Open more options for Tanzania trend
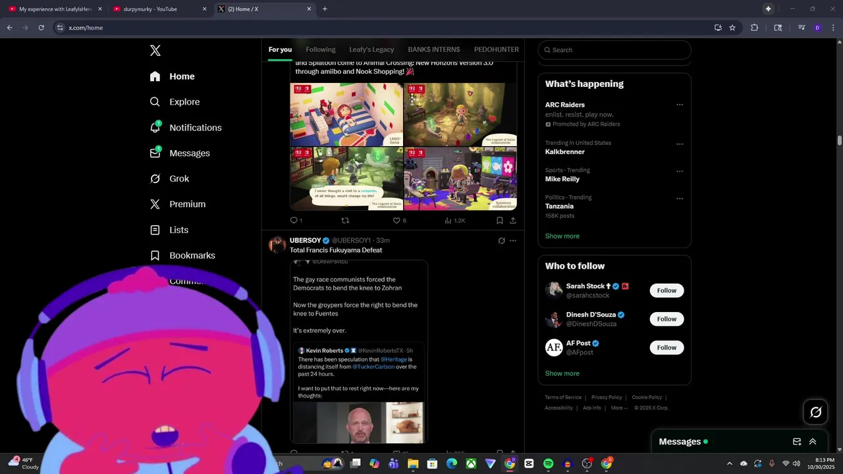843x474 pixels. coord(680,198)
